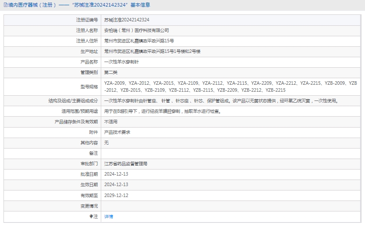365x225 pixels.
Task: Click the storage condition value 不适用
Action: [111, 121]
